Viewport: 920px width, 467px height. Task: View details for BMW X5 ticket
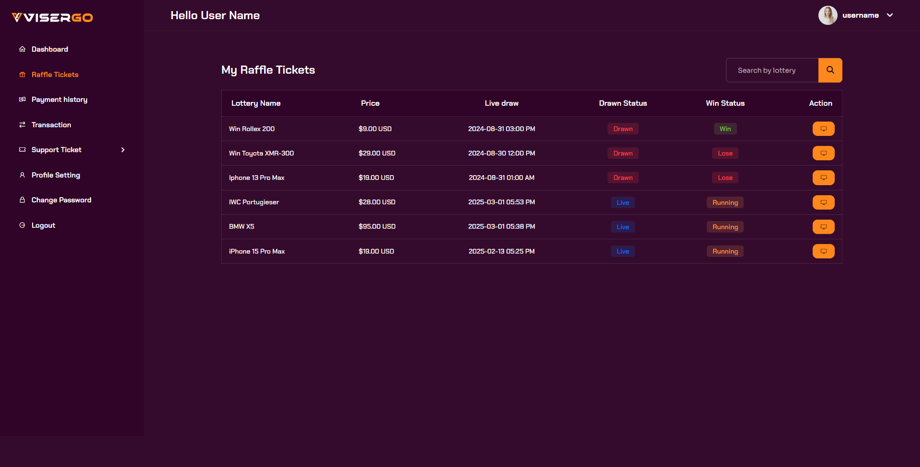pyautogui.click(x=824, y=227)
